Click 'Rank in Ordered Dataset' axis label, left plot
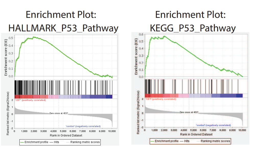This screenshot has height=151, width=253. click(x=63, y=135)
